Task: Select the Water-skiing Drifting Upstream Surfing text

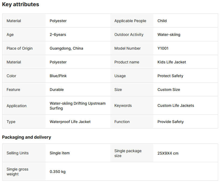Action: tap(77, 106)
